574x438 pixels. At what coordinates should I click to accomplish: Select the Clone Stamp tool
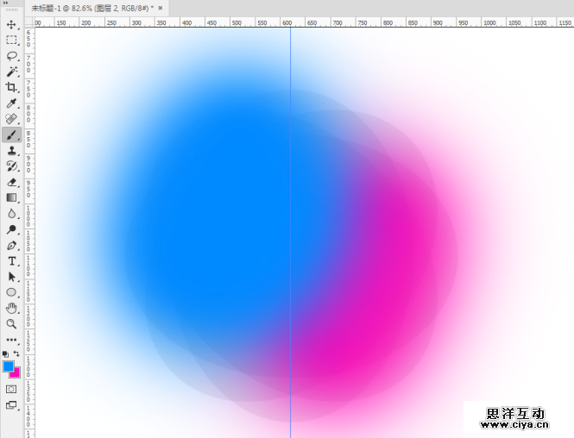11,151
